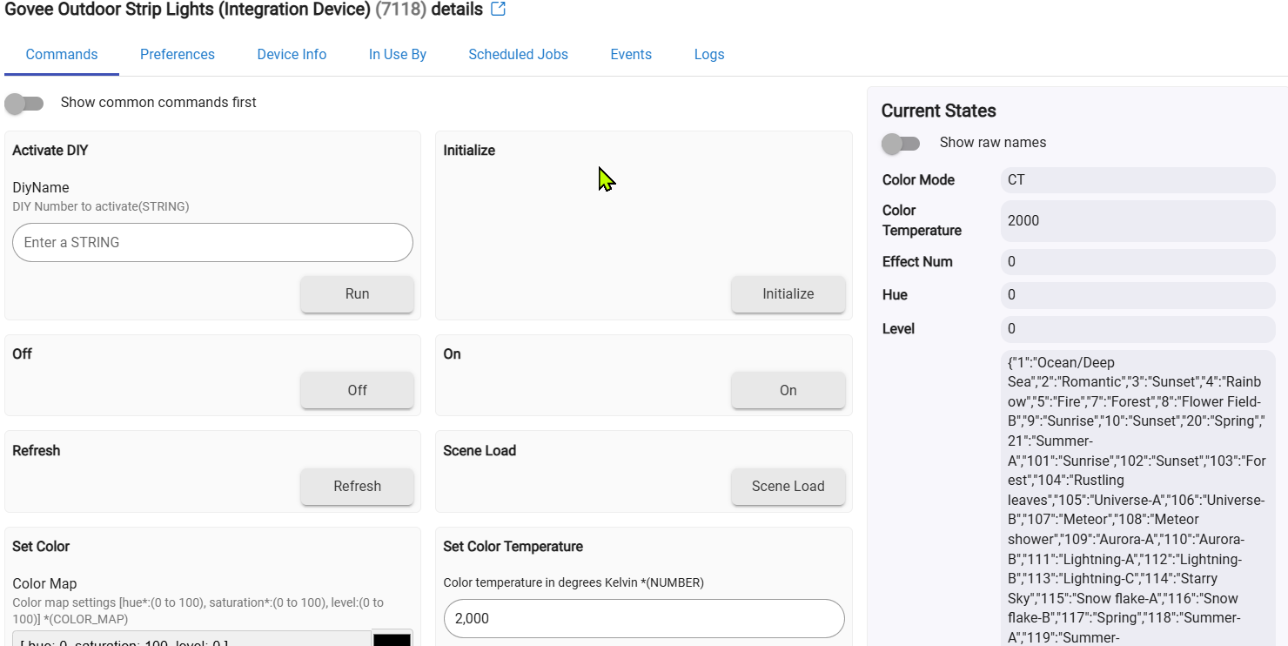Click the color temperature Kelvin input field
Viewport: 1288px width, 646px height.
(x=644, y=618)
